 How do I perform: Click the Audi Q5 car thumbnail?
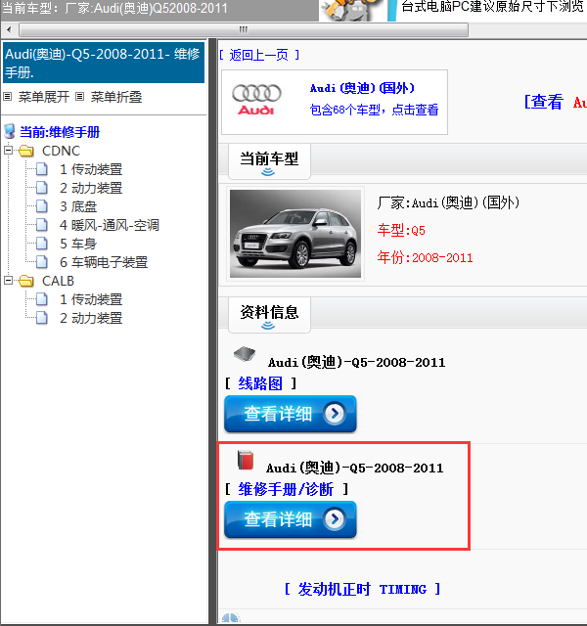point(295,234)
